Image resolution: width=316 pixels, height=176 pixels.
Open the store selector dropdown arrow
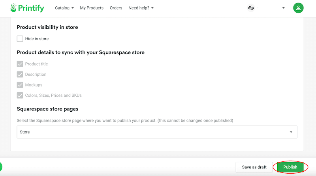tap(283, 8)
